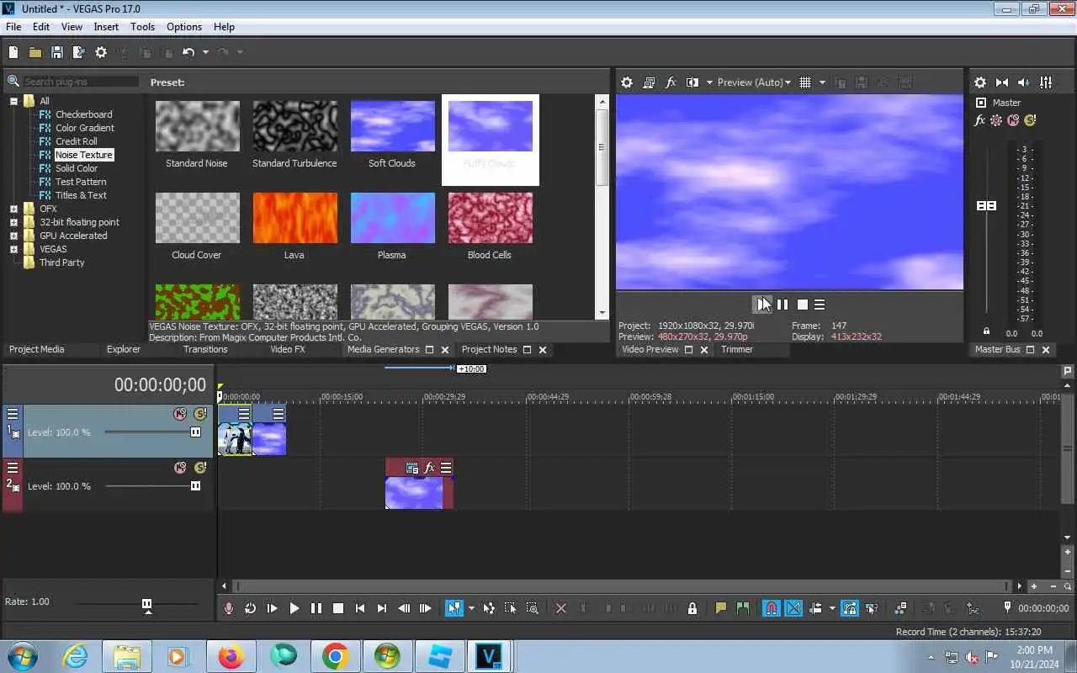This screenshot has height=673, width=1077.
Task: Collapse the All plug-ins folder
Action: pos(13,101)
